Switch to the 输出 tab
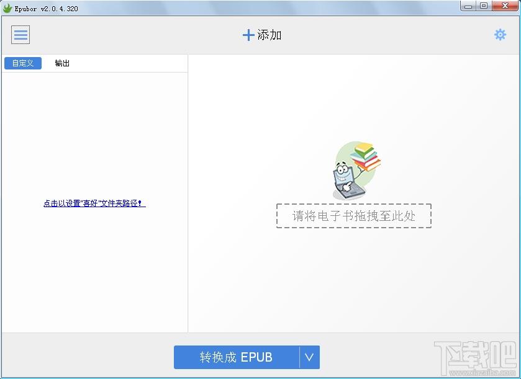 62,63
